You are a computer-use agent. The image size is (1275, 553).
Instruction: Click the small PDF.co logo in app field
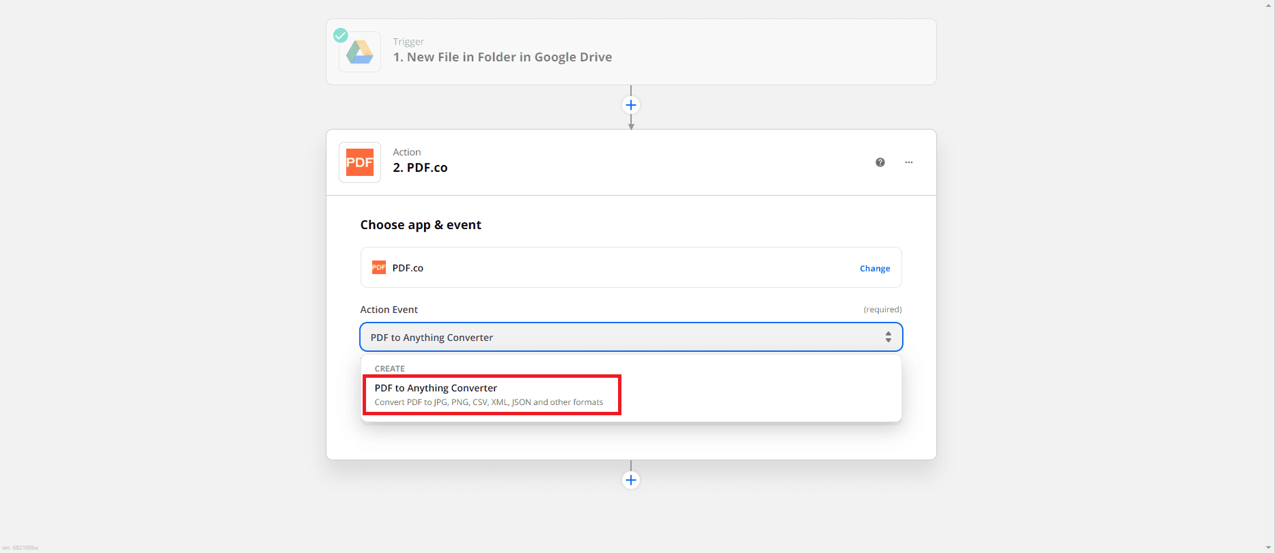(379, 267)
